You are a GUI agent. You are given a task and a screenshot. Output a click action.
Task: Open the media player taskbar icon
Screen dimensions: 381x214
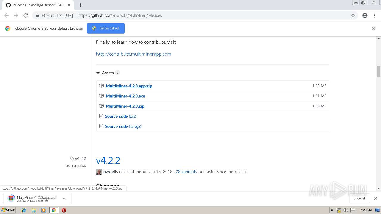pyautogui.click(x=44, y=210)
